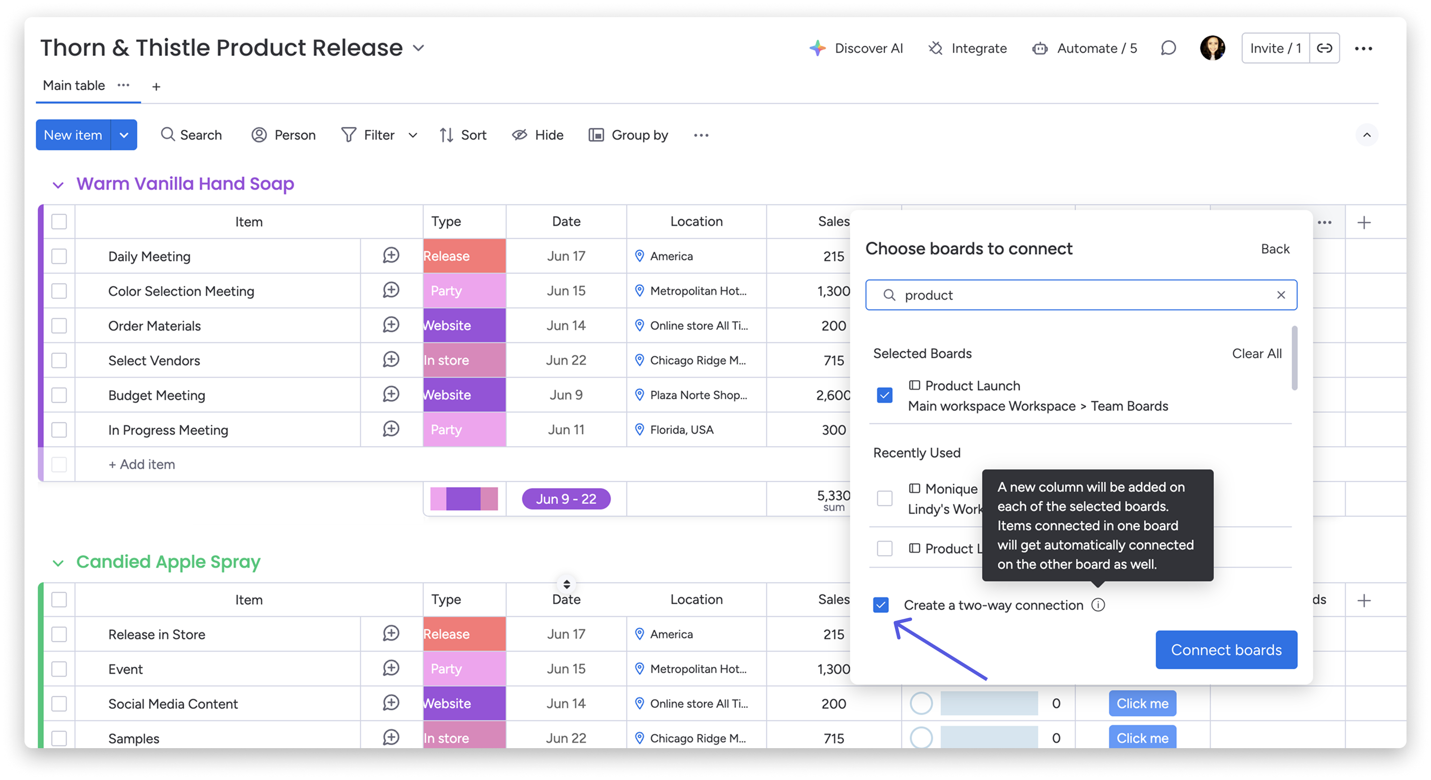Screen dimensions: 1431x780
Task: Open the Automate robot icon
Action: [x=1040, y=49]
